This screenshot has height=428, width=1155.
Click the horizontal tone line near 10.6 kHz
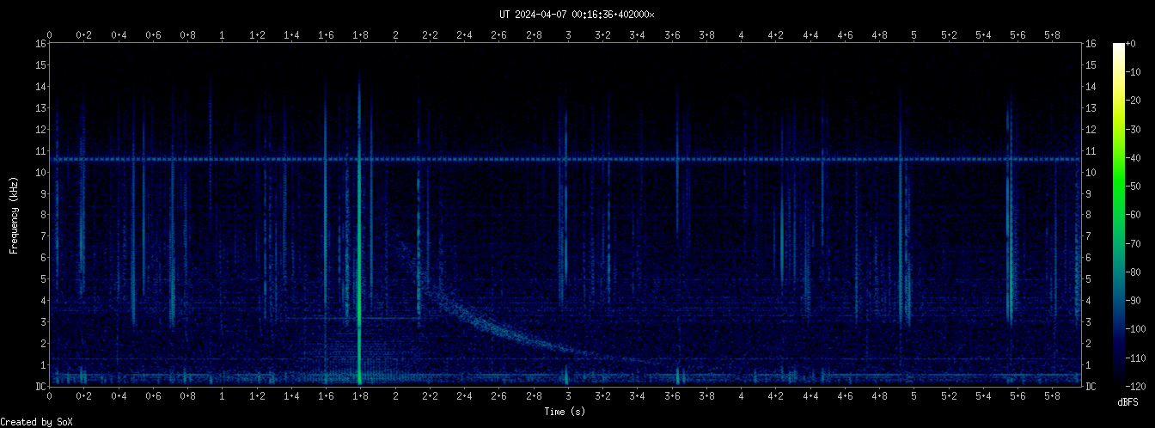point(602,159)
